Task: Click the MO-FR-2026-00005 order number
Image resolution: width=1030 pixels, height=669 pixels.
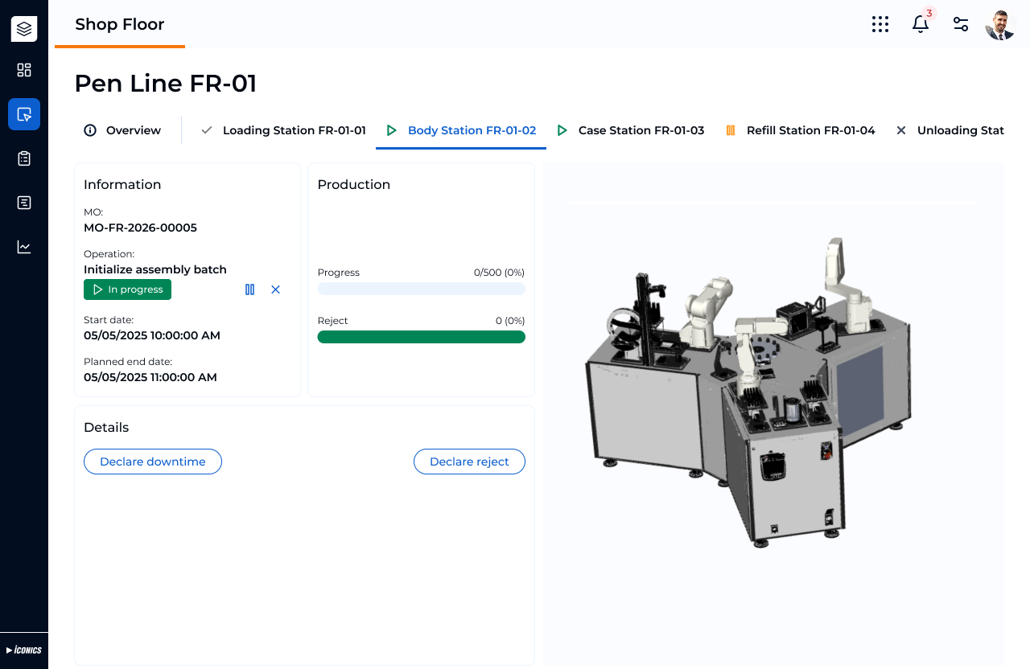Action: coord(140,228)
